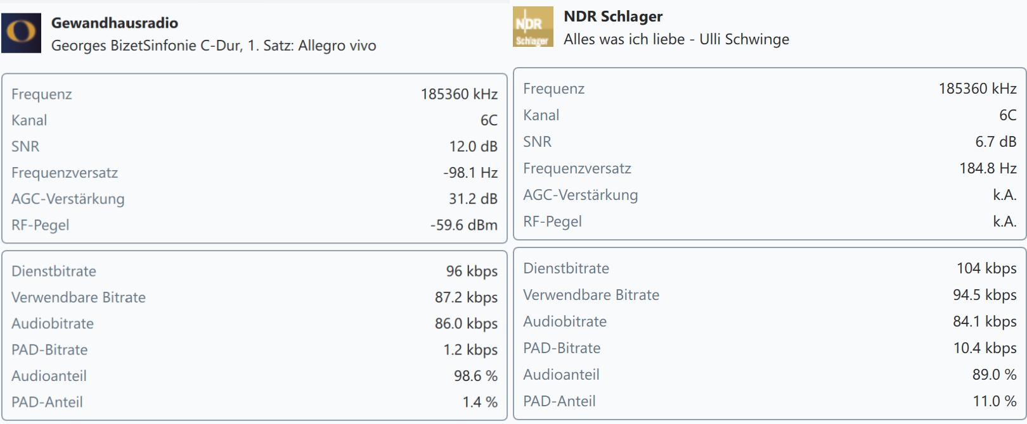Click Gewandhausradio Frequenz 185360 kHz value

(x=459, y=94)
